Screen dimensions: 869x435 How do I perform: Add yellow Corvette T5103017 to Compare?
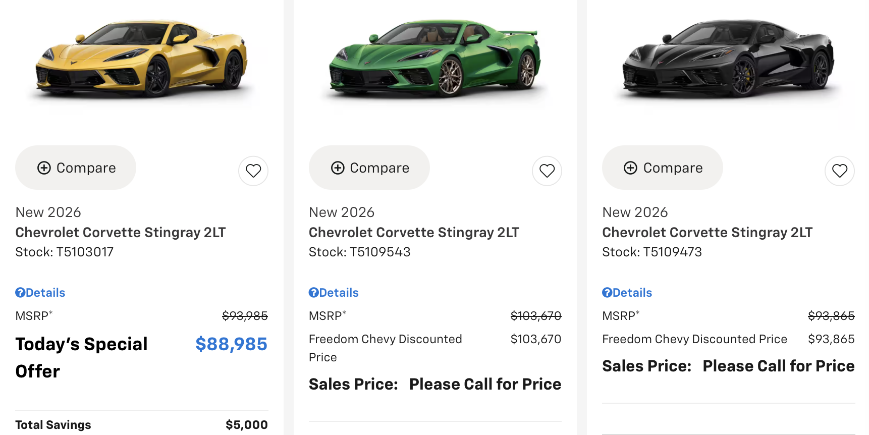tap(76, 168)
